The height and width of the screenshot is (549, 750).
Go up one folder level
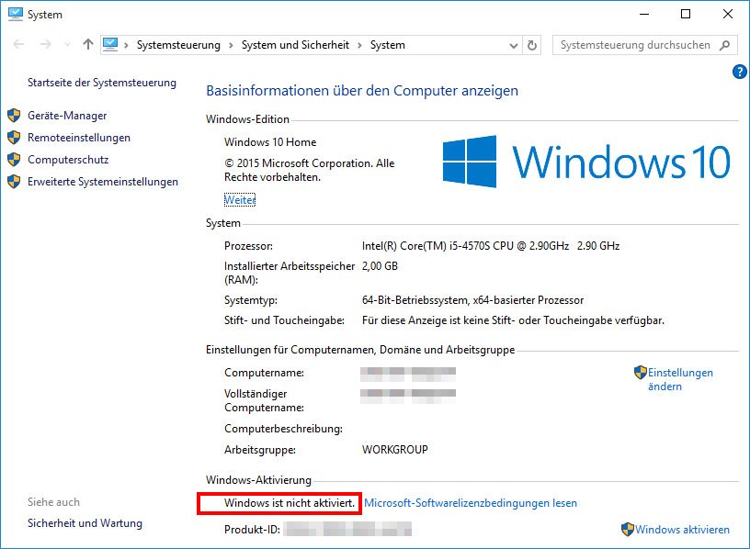(88, 44)
